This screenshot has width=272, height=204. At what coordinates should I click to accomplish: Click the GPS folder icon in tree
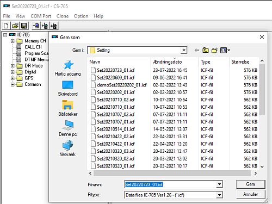(x=19, y=78)
